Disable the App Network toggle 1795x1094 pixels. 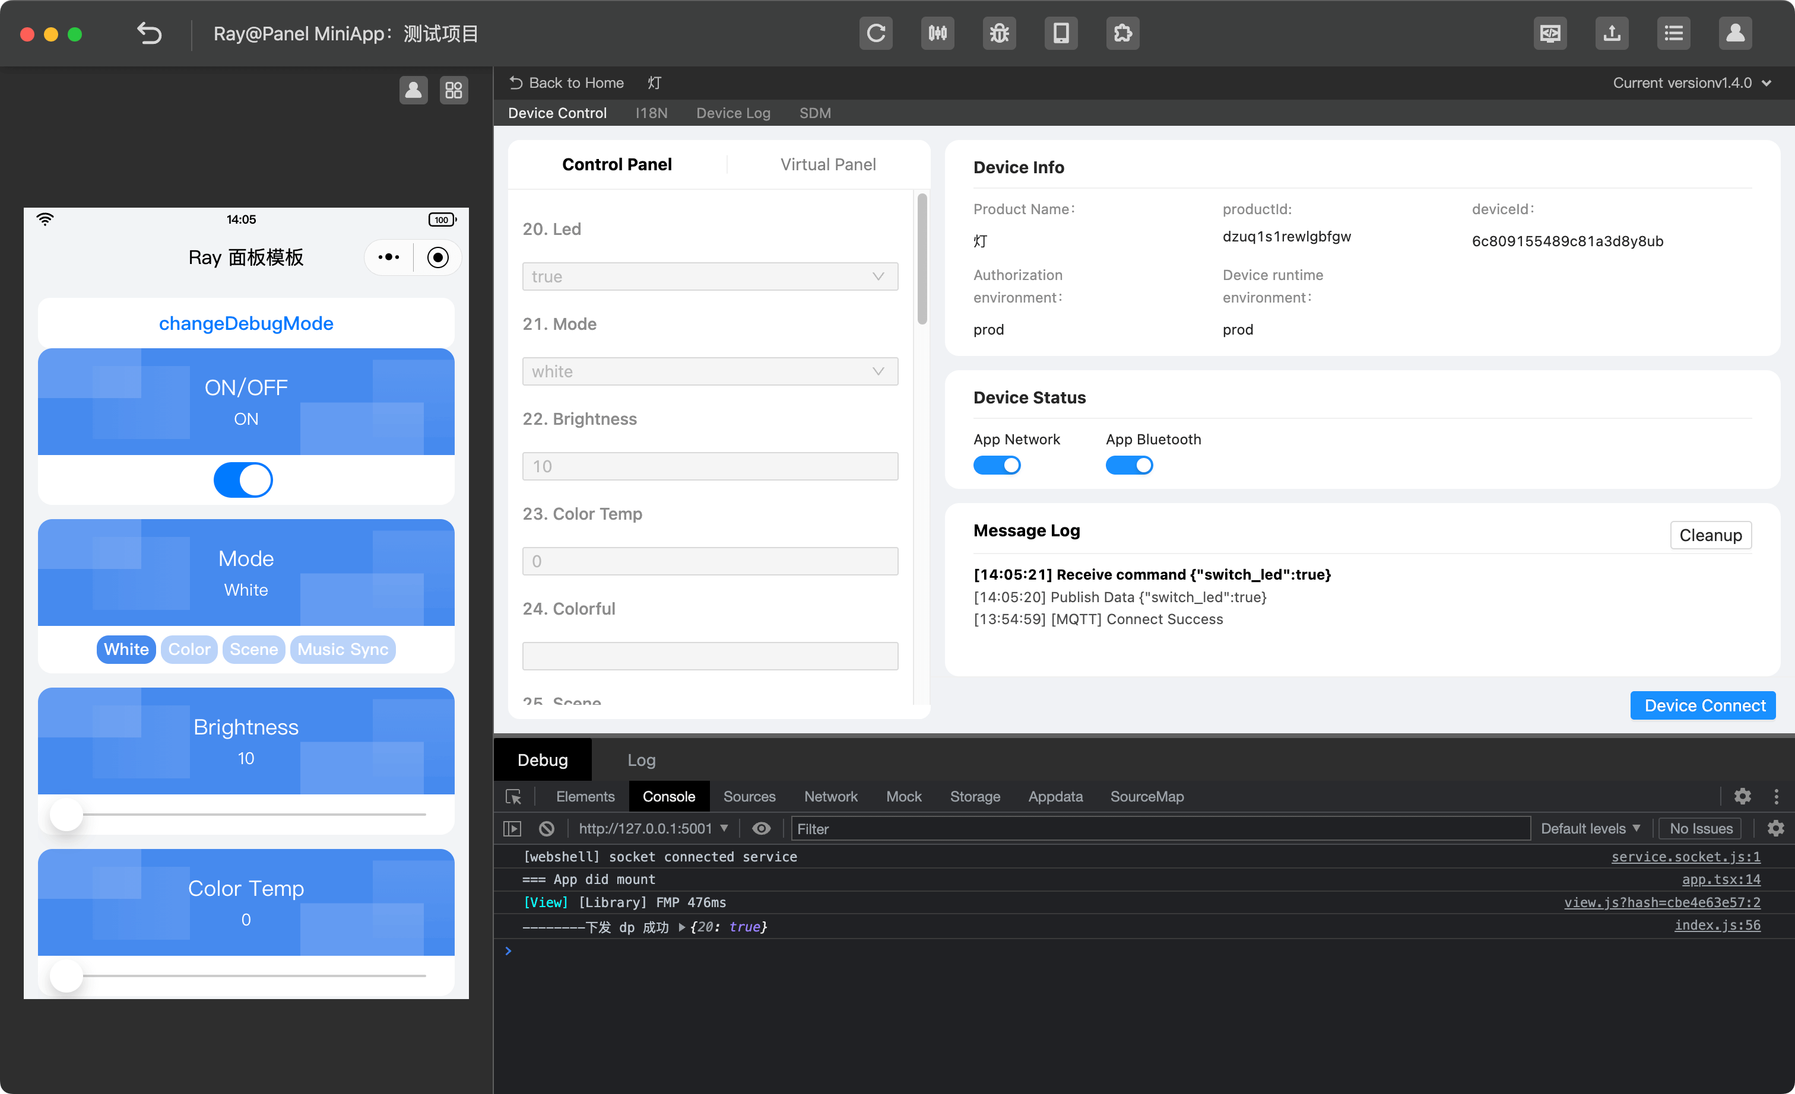click(x=997, y=465)
